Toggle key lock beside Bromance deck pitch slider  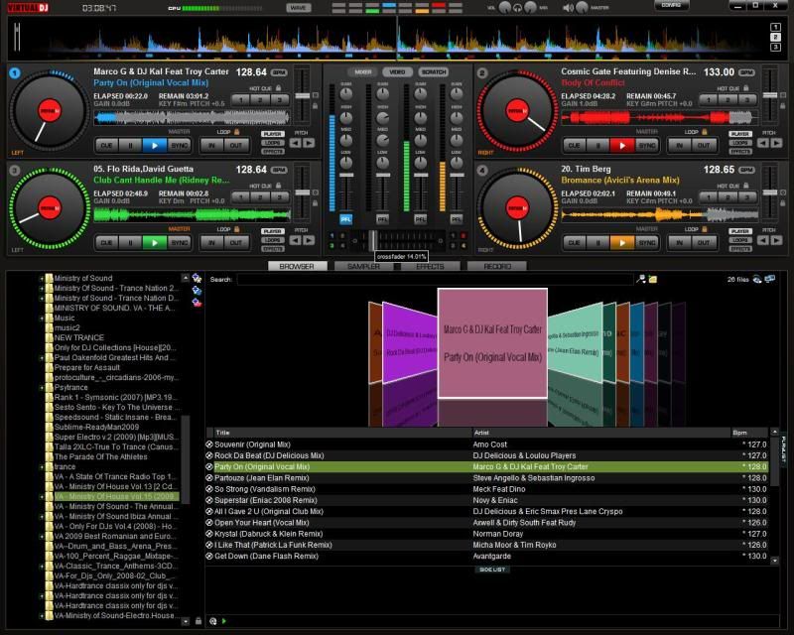point(783,203)
